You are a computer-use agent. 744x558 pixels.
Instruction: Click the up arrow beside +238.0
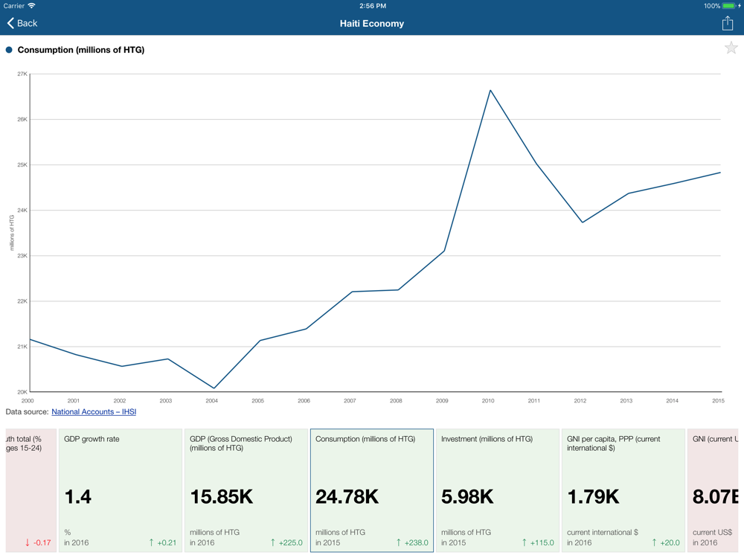pyautogui.click(x=399, y=542)
